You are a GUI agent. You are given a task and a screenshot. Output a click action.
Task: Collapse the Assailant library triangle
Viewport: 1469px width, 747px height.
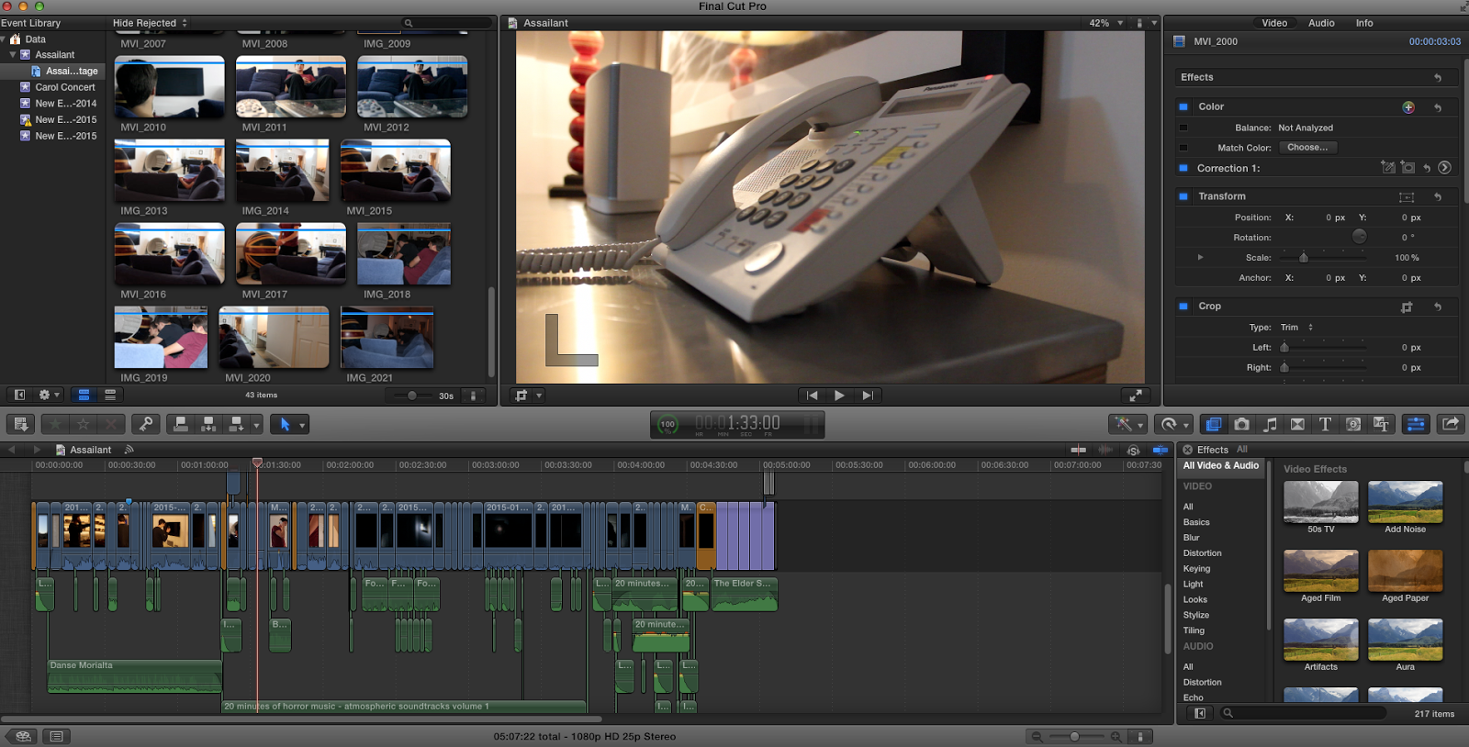(x=13, y=55)
